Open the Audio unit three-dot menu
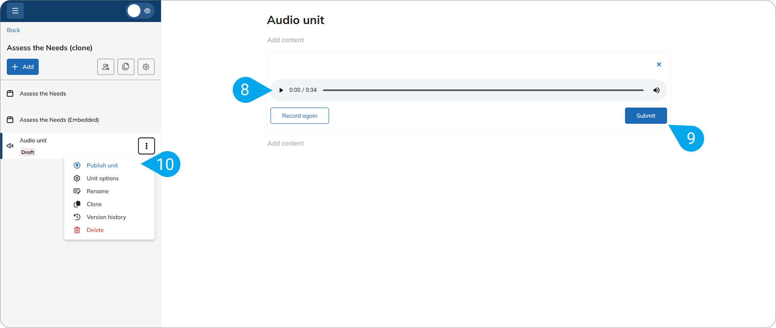 pos(146,146)
